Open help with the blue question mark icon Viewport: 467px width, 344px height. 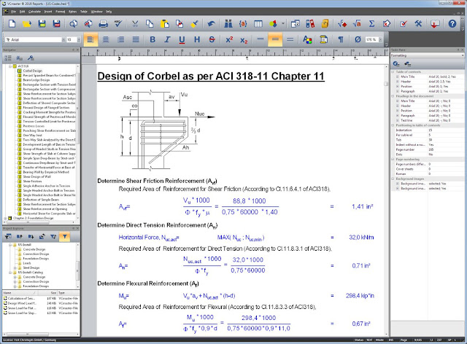[452, 23]
